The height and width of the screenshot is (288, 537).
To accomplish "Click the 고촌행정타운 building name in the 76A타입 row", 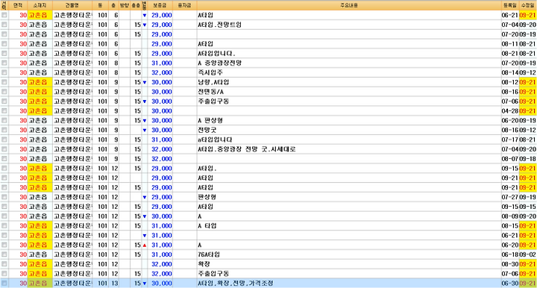I will point(72,254).
